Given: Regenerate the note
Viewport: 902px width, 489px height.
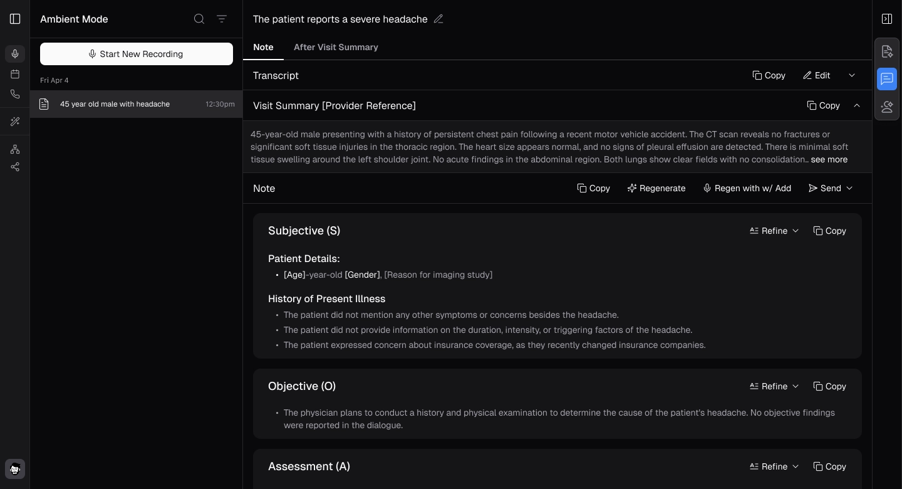Looking at the screenshot, I should pyautogui.click(x=656, y=188).
